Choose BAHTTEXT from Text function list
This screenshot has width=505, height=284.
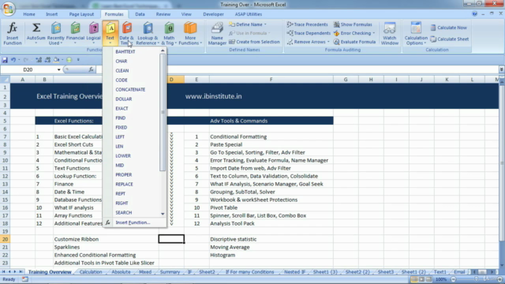(125, 51)
